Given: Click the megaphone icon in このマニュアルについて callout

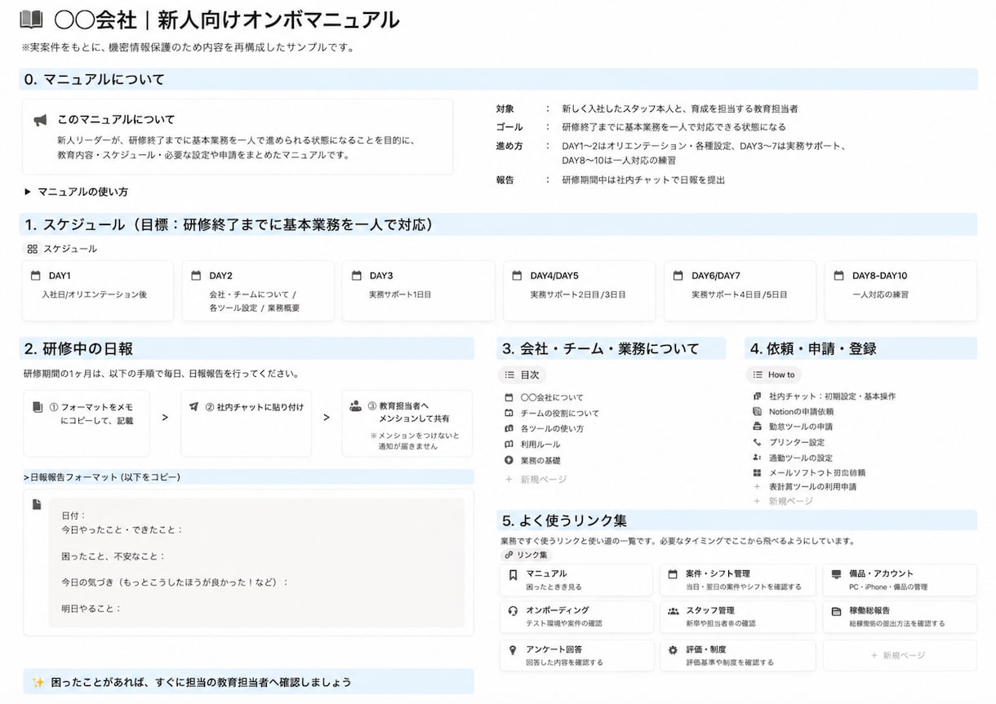Looking at the screenshot, I should pyautogui.click(x=40, y=121).
